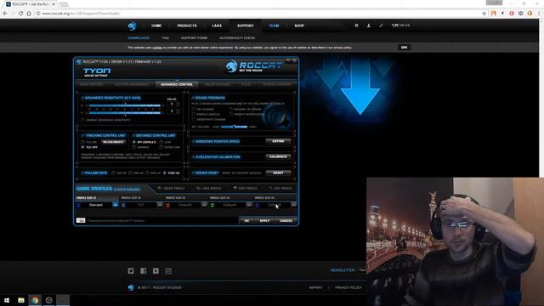Switch to the Color Control tab

[218, 84]
